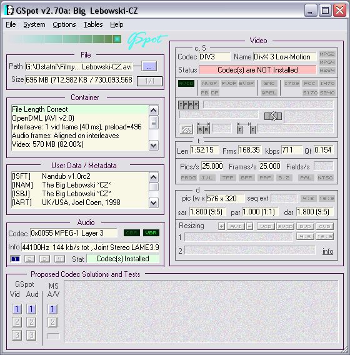Click MS A/V test button 2
This screenshot has width=350, height=355.
point(52,322)
